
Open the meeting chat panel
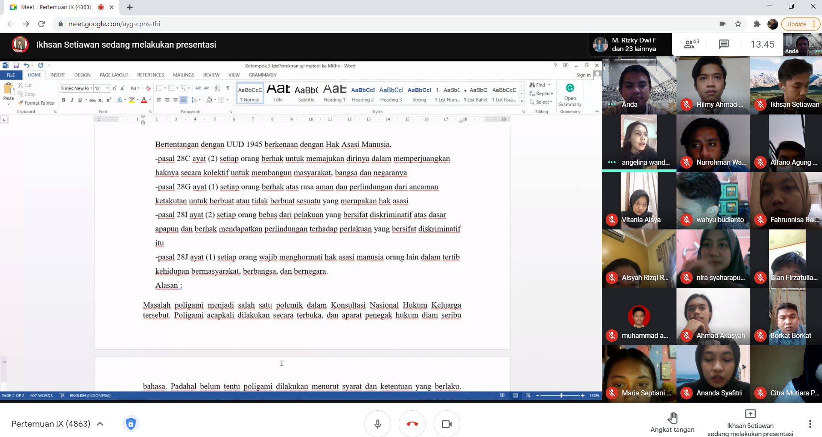[x=724, y=44]
